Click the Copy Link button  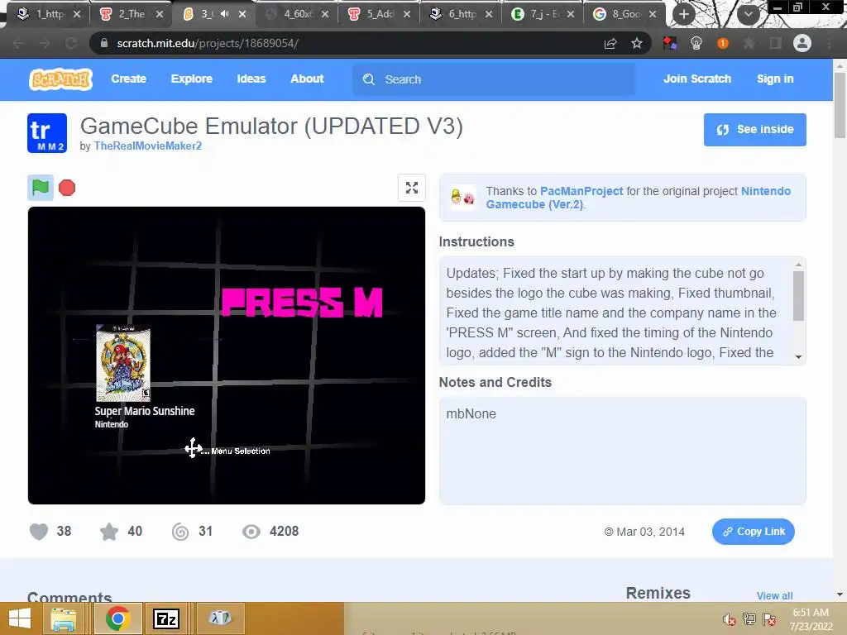[x=753, y=532]
